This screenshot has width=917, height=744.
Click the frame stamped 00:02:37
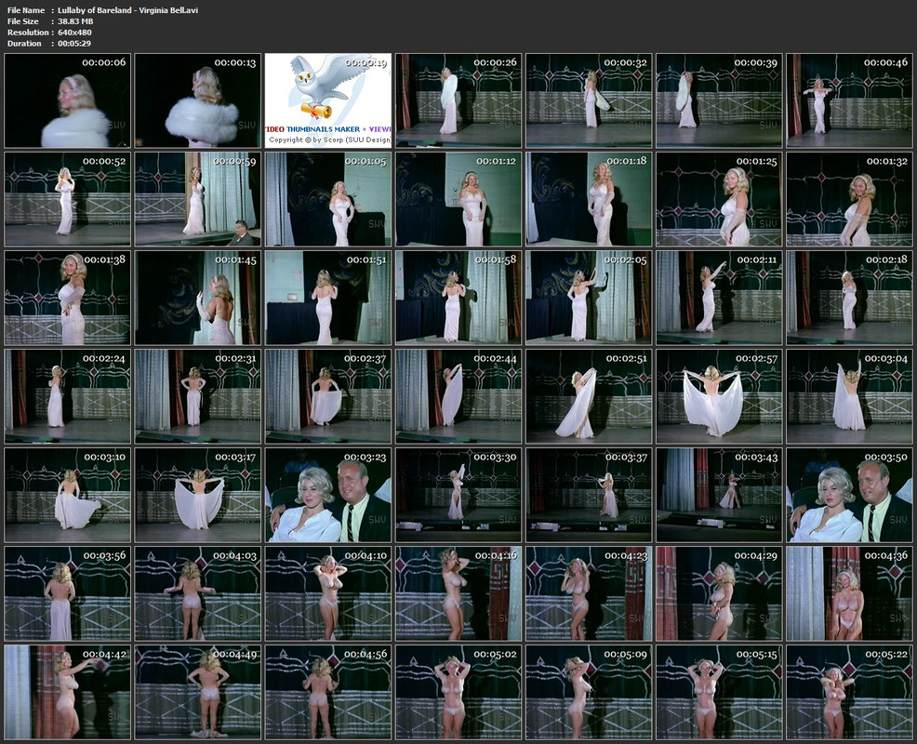click(x=327, y=396)
